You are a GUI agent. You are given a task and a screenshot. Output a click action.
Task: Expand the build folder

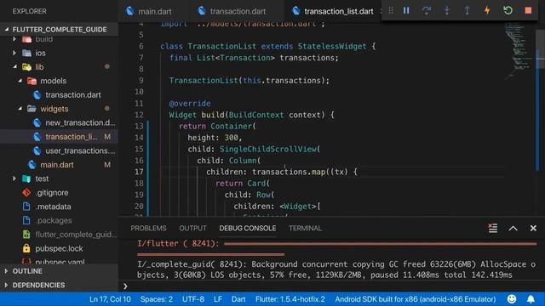(x=14, y=39)
